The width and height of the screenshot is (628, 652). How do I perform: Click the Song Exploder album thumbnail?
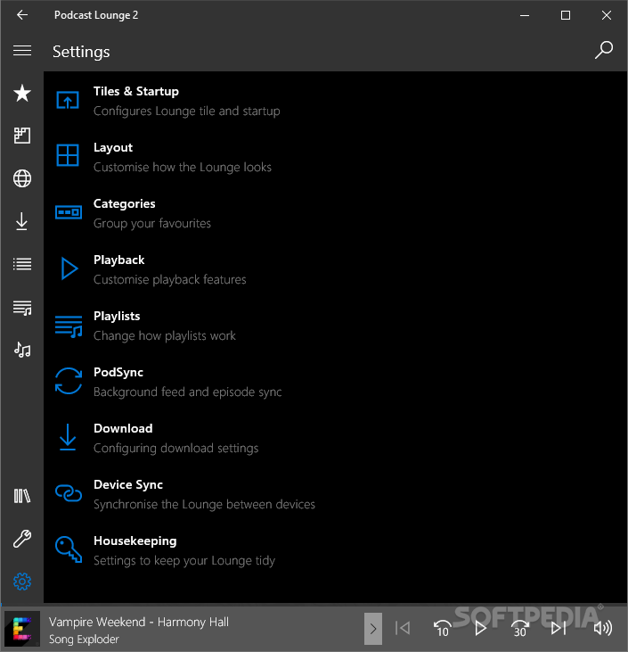coord(22,628)
